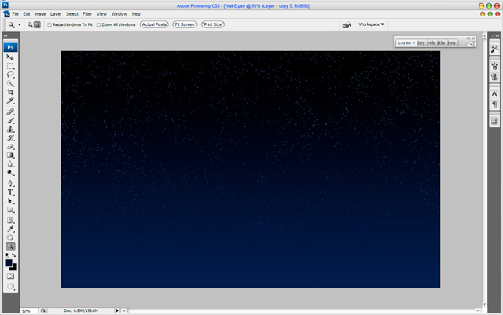Click Fit Screen button
Image resolution: width=503 pixels, height=315 pixels.
click(x=185, y=24)
